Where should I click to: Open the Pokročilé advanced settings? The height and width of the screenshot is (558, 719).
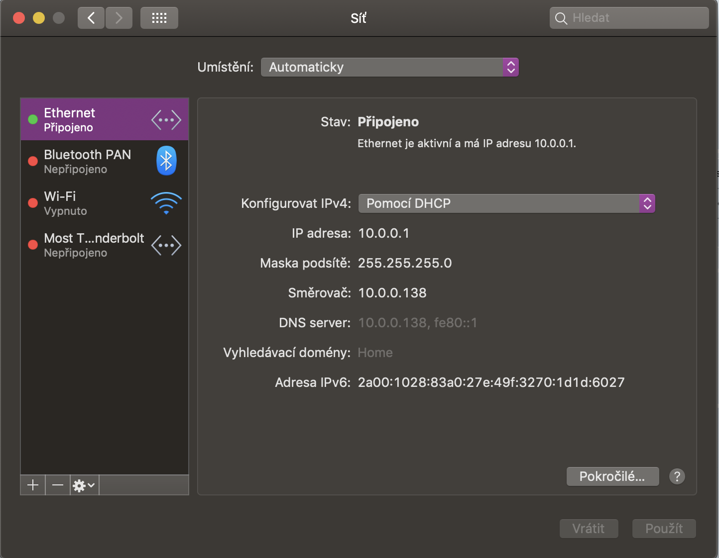(x=612, y=476)
